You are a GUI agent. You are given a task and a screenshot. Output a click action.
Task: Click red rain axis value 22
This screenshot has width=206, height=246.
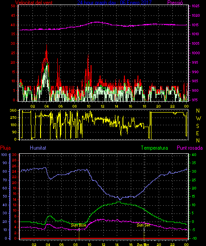point(14,177)
